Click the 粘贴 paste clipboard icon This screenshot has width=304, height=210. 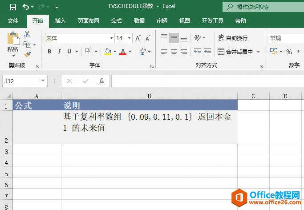[13, 38]
